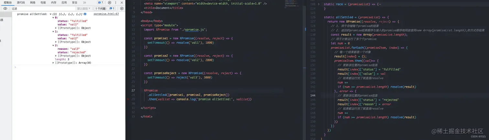Click value: "val2" property

pos(68,38)
